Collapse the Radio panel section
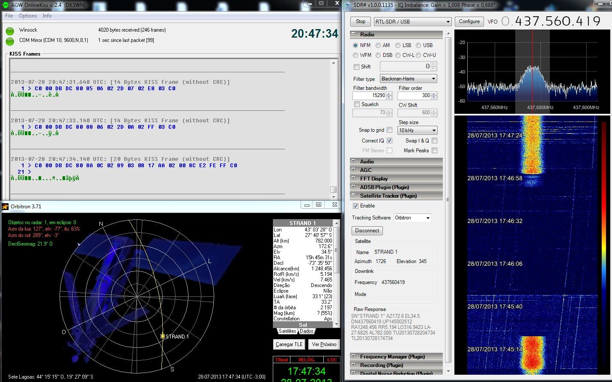The image size is (612, 382). (x=353, y=34)
